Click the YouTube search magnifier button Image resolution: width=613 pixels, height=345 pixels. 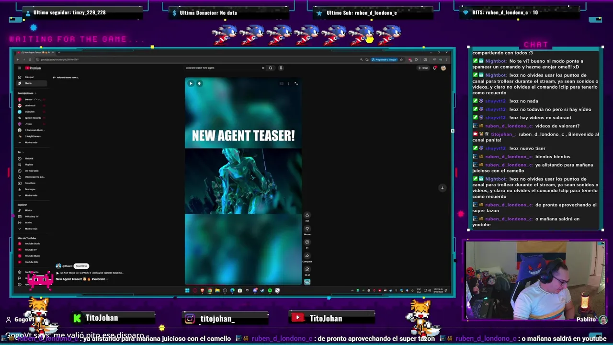271,68
